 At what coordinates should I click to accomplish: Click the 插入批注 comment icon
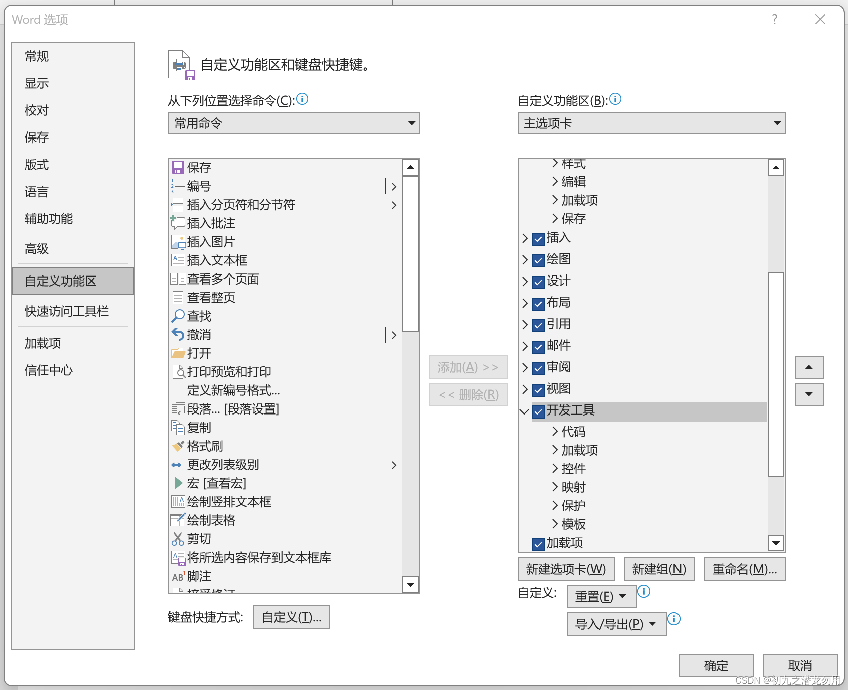[x=178, y=223]
